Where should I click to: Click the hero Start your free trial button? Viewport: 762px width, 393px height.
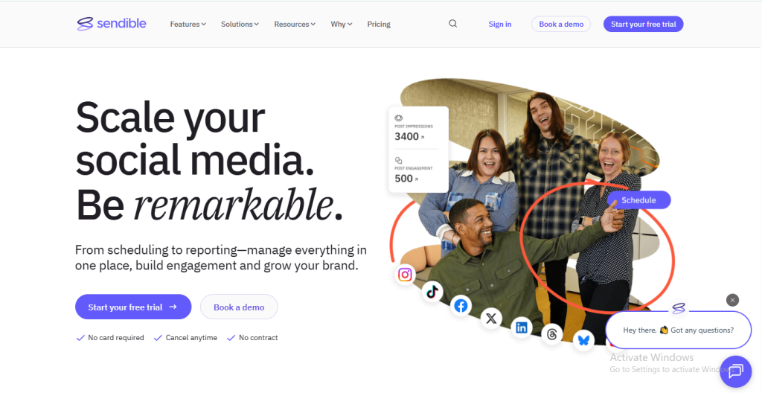pos(133,307)
